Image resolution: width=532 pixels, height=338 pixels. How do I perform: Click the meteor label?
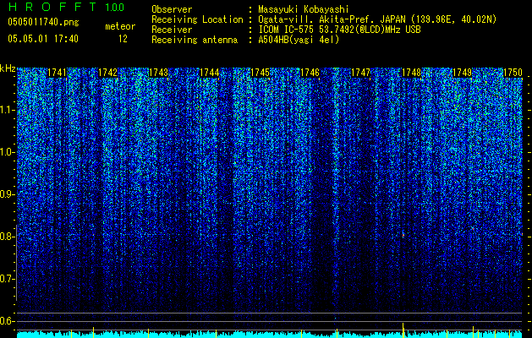pos(120,26)
